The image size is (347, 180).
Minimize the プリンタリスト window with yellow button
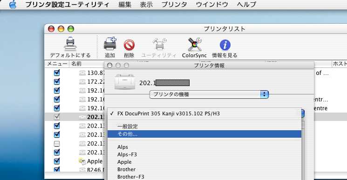pyautogui.click(x=61, y=29)
